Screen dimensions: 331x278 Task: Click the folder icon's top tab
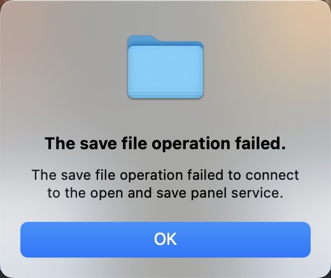(x=142, y=40)
